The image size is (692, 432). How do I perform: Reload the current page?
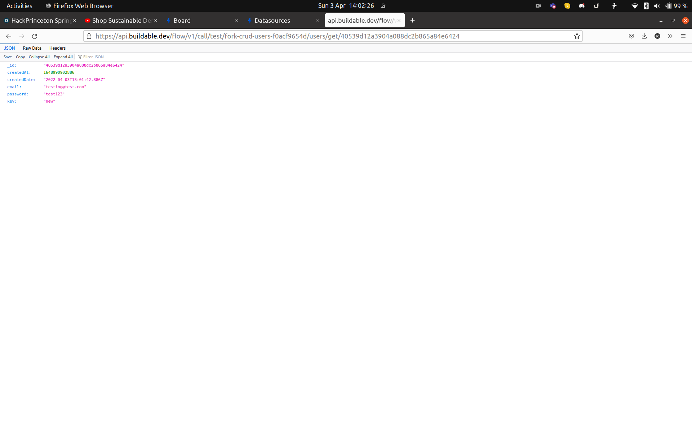pyautogui.click(x=35, y=36)
